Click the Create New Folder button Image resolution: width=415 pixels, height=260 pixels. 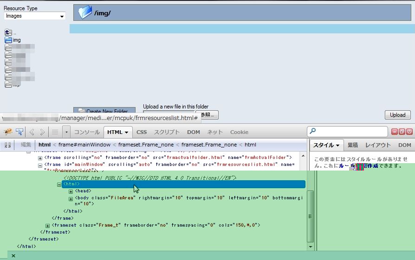(x=104, y=111)
